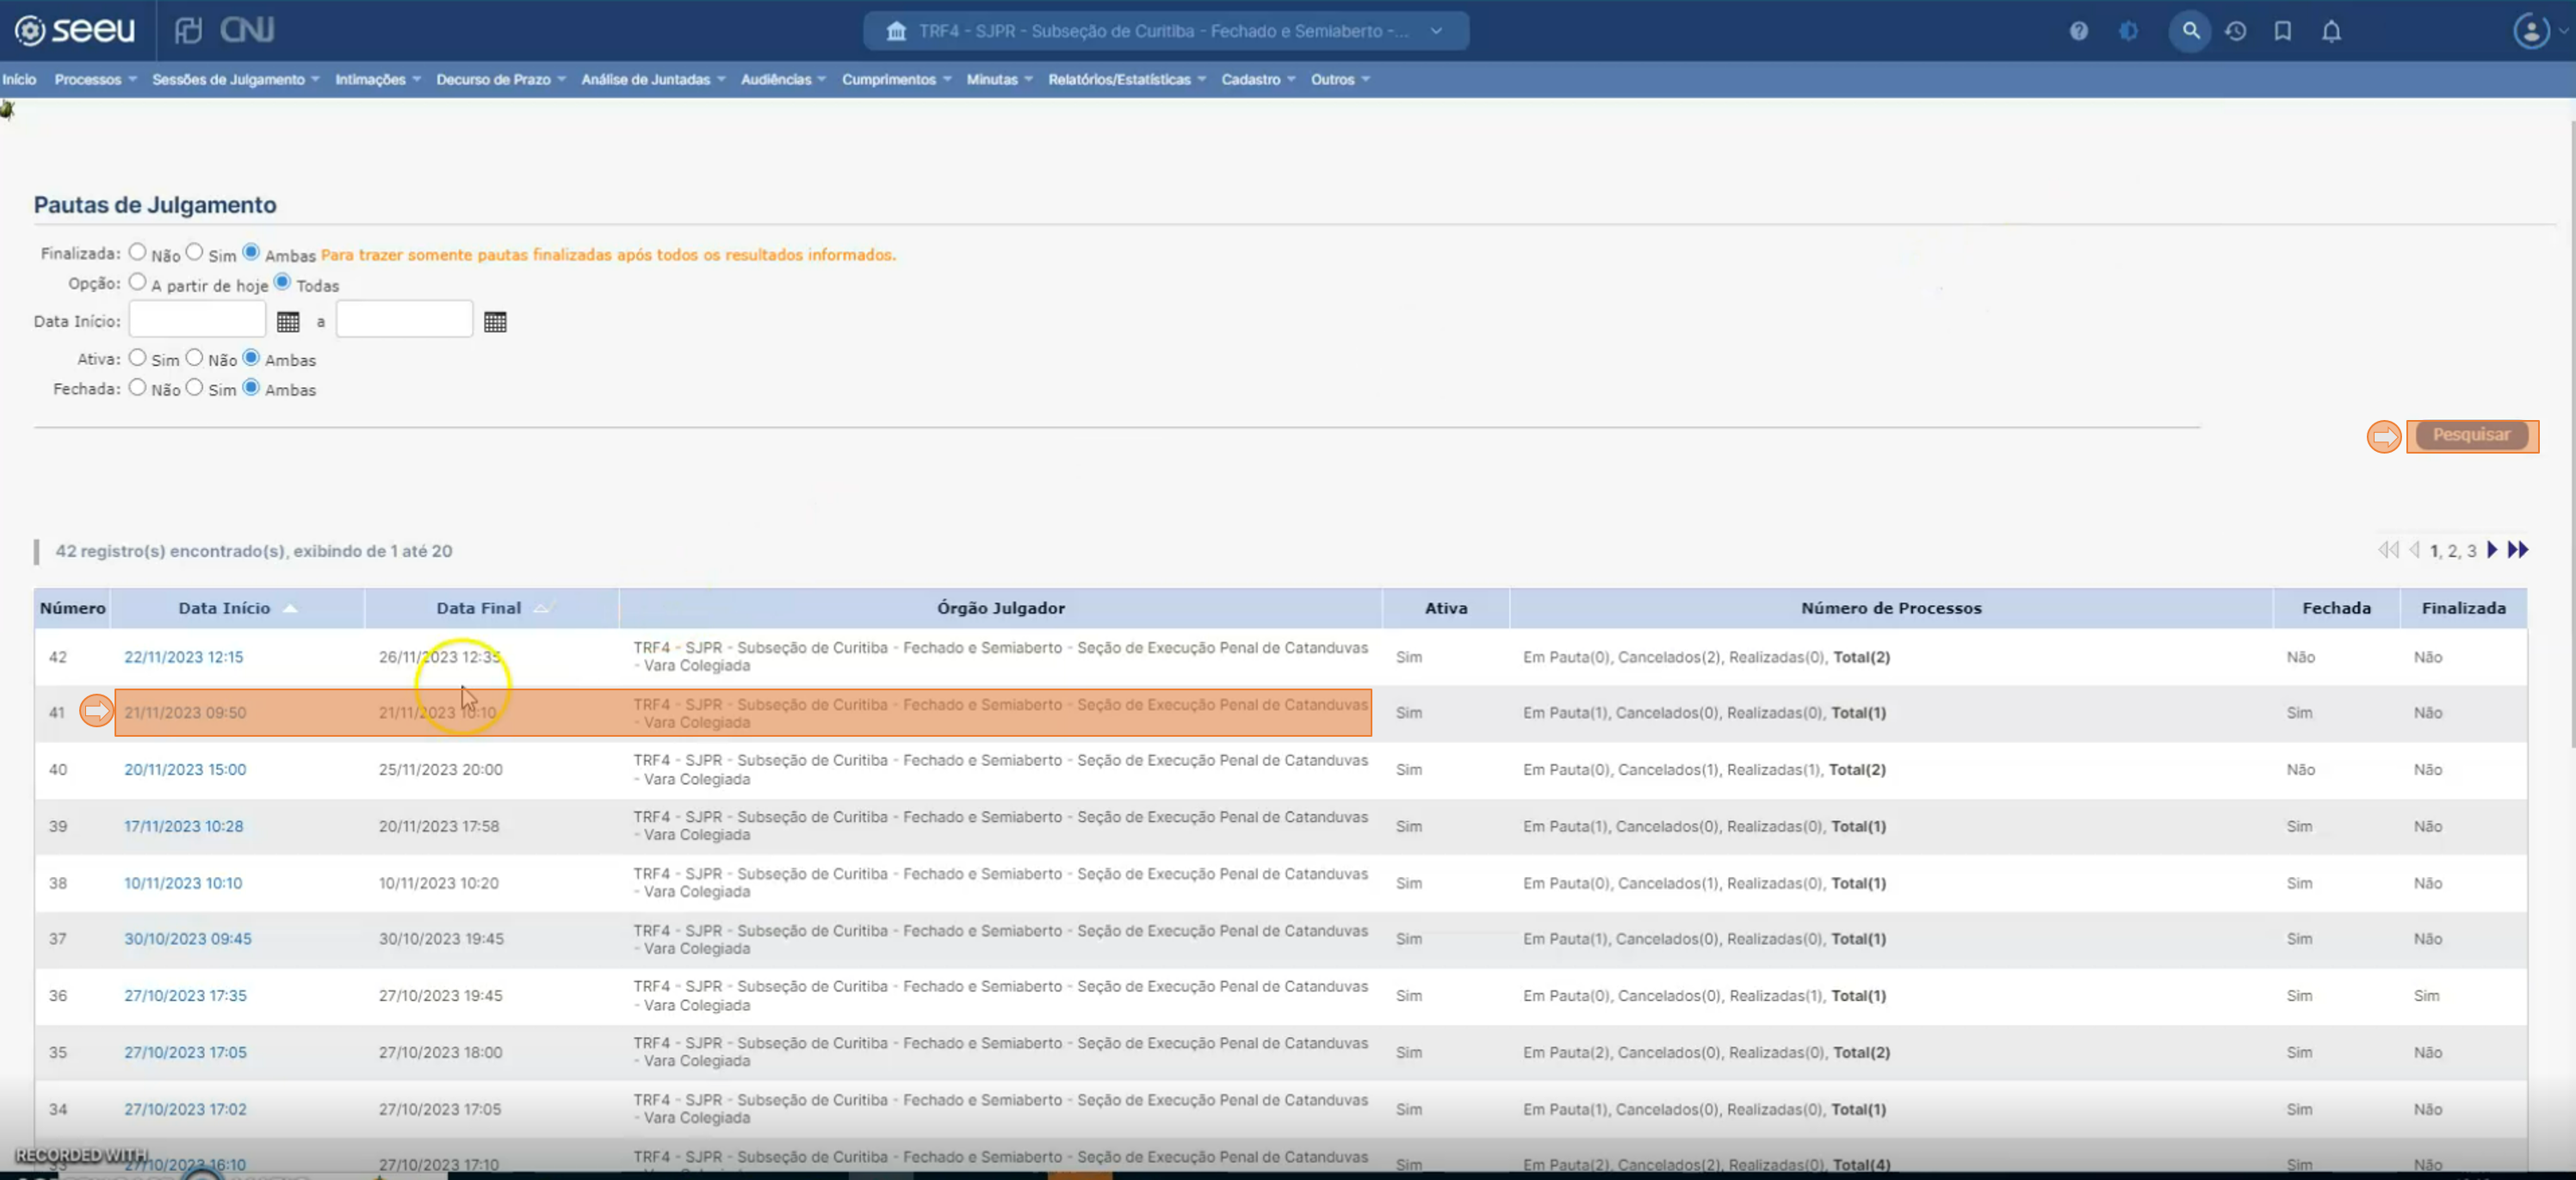Go to previous results page arrow
The height and width of the screenshot is (1180, 2576).
[x=2414, y=550]
